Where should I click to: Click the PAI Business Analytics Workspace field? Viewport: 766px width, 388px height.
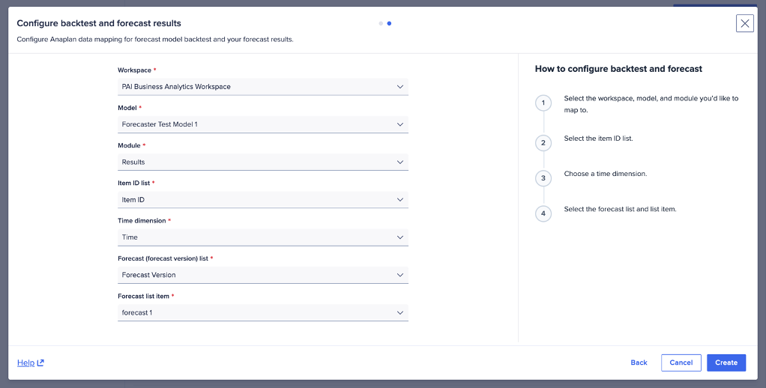pos(247,87)
